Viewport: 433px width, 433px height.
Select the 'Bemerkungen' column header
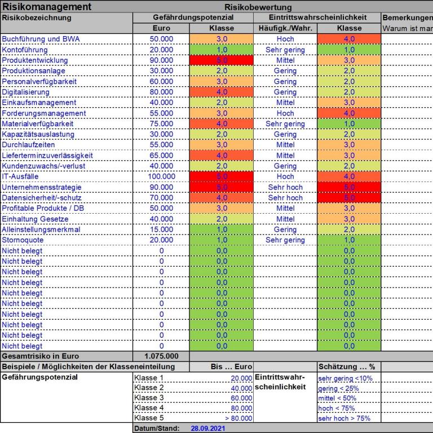pos(407,17)
